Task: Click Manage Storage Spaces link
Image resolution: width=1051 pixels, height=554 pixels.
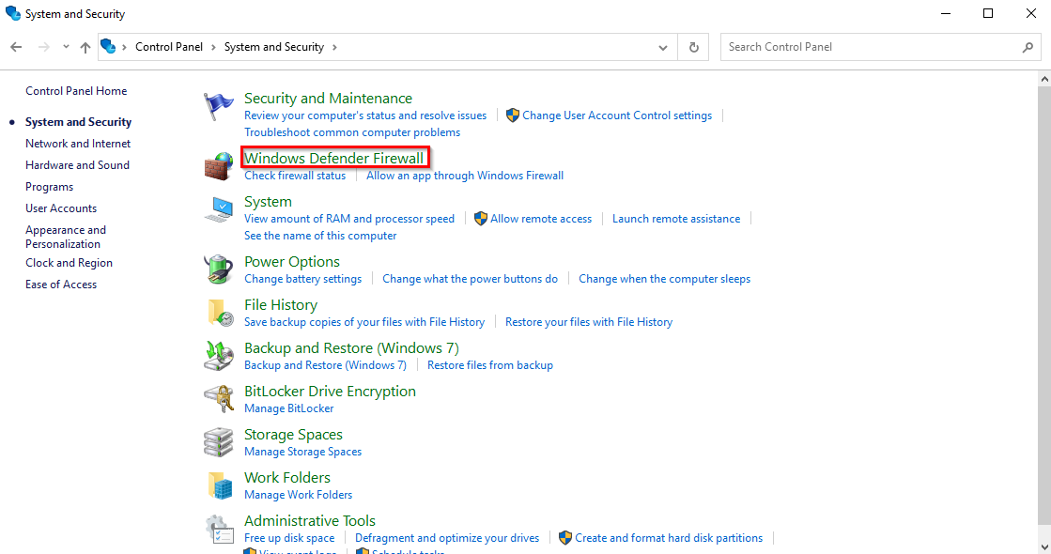Action: pos(303,452)
